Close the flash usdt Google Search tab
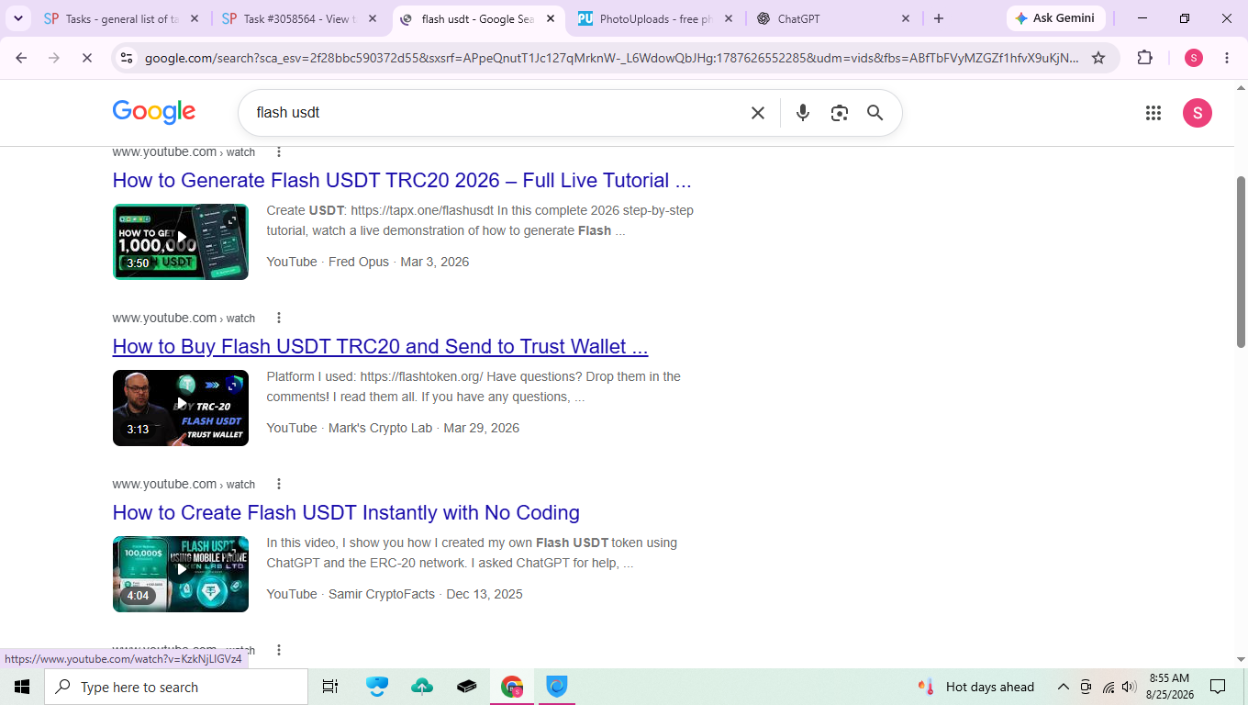Screen dimensions: 1248x705 [x=550, y=18]
